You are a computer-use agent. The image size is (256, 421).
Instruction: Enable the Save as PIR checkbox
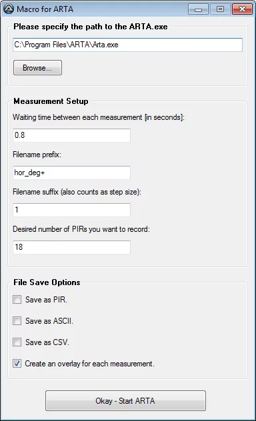pos(17,299)
